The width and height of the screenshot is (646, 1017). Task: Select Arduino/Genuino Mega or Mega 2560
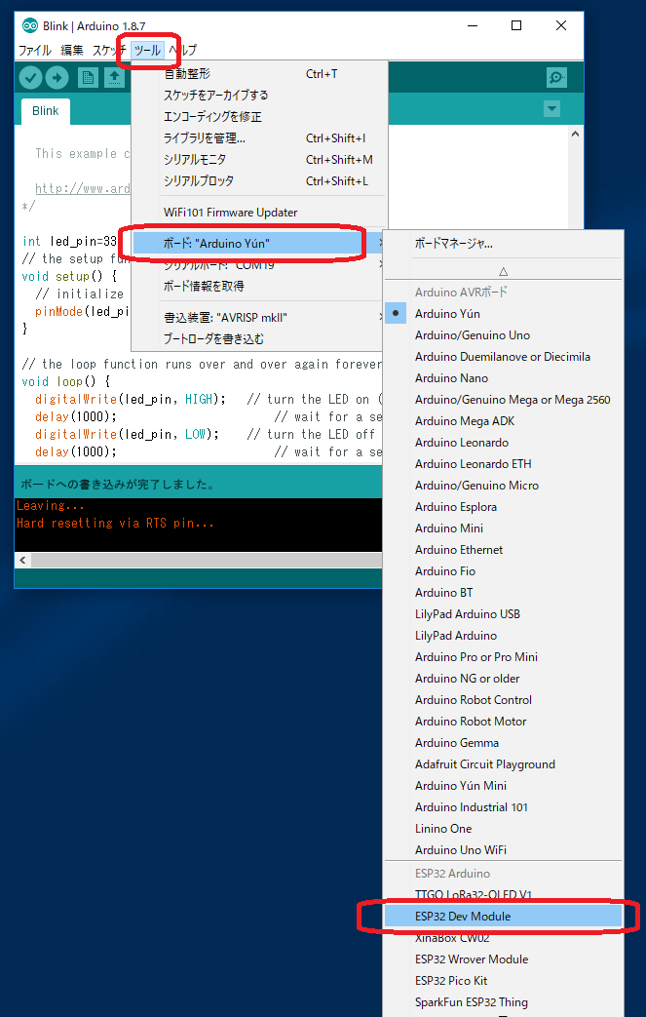tap(504, 400)
